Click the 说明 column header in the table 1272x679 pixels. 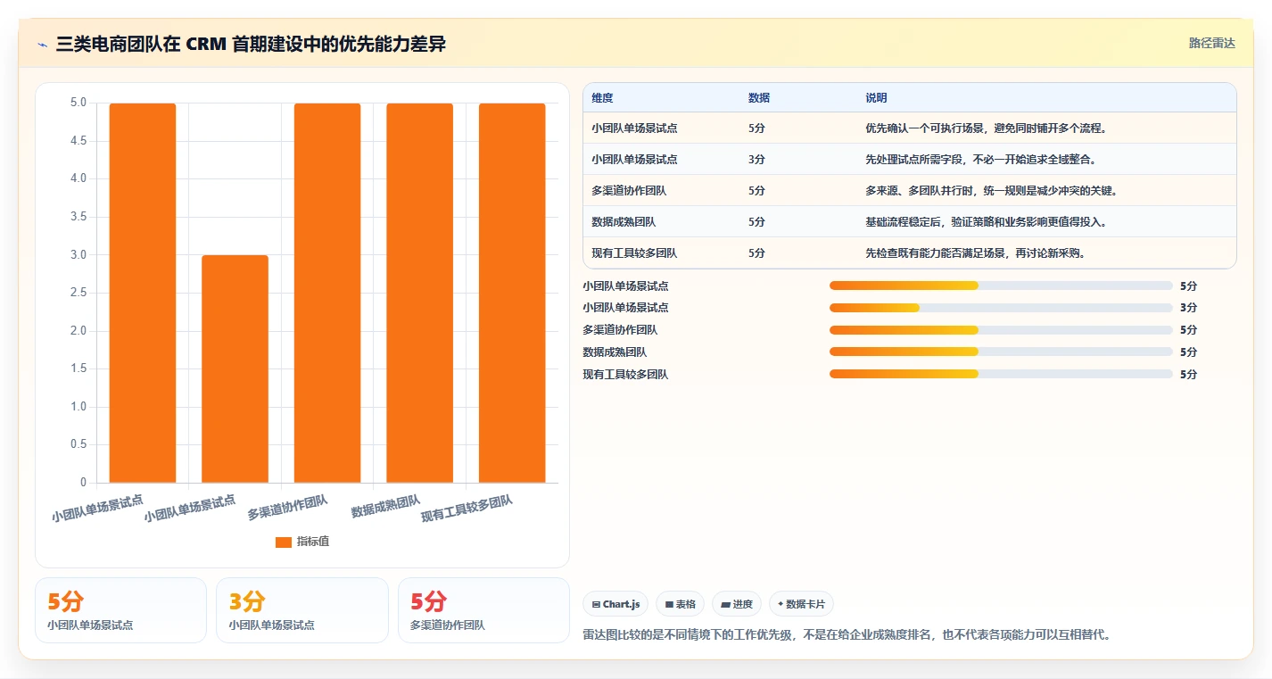click(x=876, y=98)
